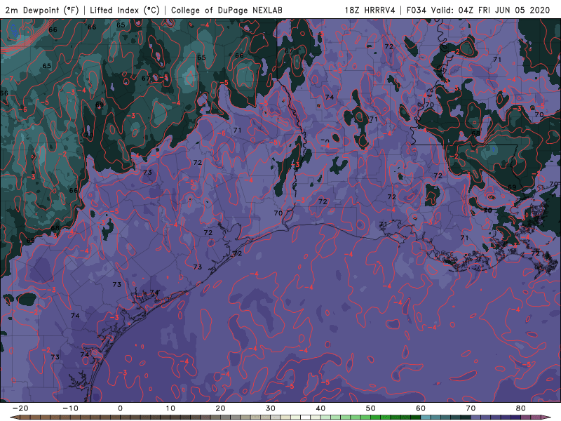The image size is (561, 421).
Task: Click the 50 label on the color scale
Action: tap(371, 408)
